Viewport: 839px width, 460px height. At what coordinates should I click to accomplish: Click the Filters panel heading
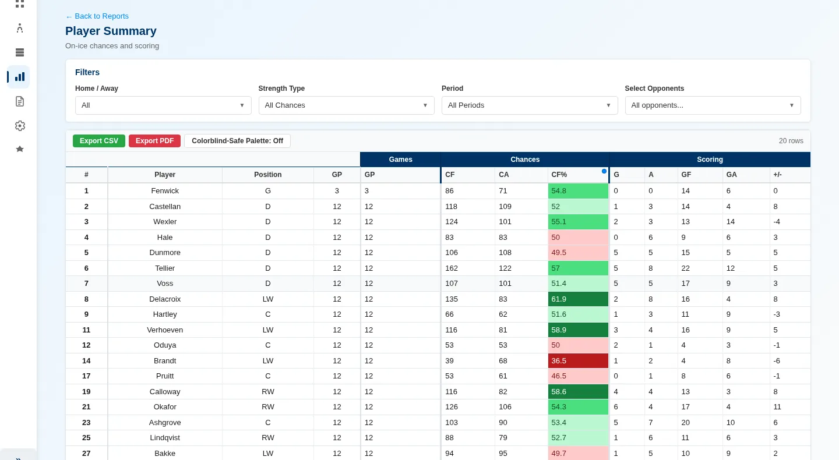(x=87, y=72)
